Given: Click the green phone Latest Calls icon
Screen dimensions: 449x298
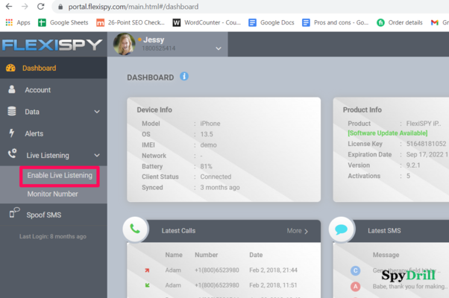Looking at the screenshot, I should (135, 229).
